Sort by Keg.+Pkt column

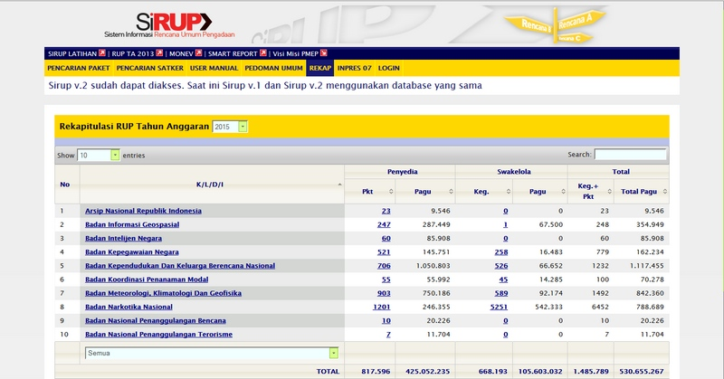(x=609, y=192)
